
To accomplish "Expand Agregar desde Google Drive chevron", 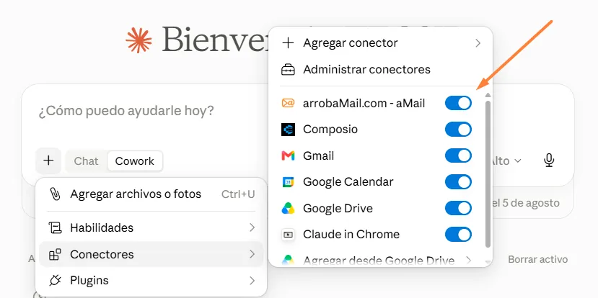I will (469, 261).
